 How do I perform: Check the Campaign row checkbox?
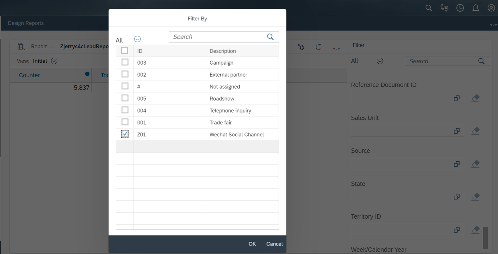[x=125, y=62]
